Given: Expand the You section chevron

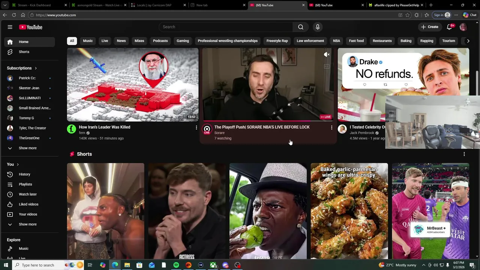Looking at the screenshot, I should (18, 165).
